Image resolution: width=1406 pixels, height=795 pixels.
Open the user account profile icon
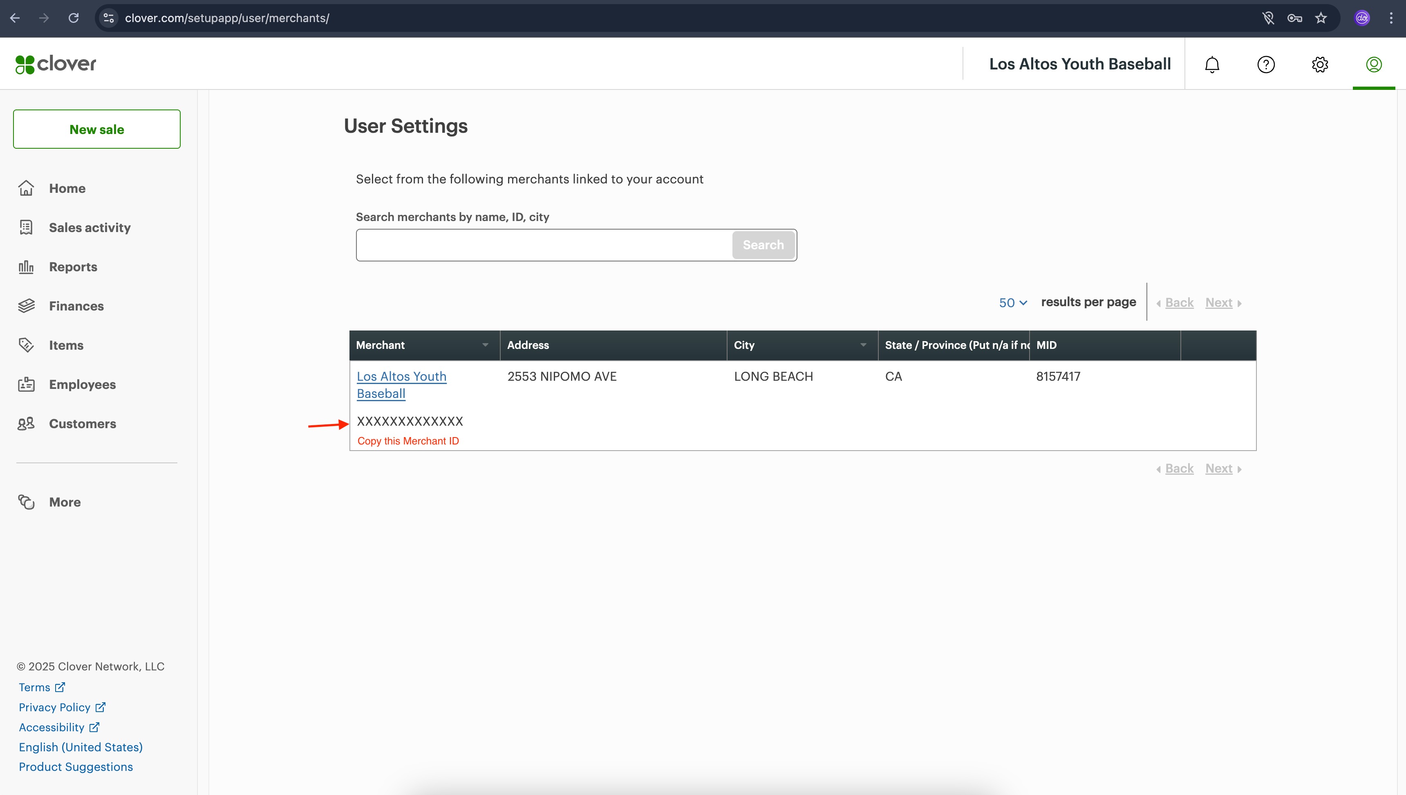[1373, 65]
